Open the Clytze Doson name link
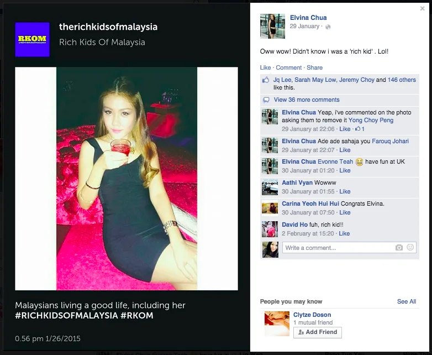Screen dimensions: 432x355 [x=312, y=315]
